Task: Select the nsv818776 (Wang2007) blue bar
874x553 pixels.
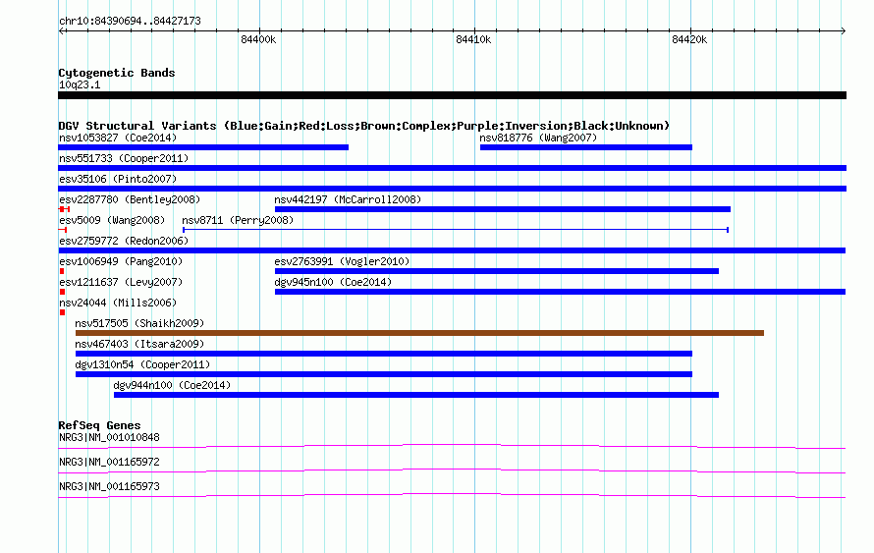Action: click(x=586, y=147)
